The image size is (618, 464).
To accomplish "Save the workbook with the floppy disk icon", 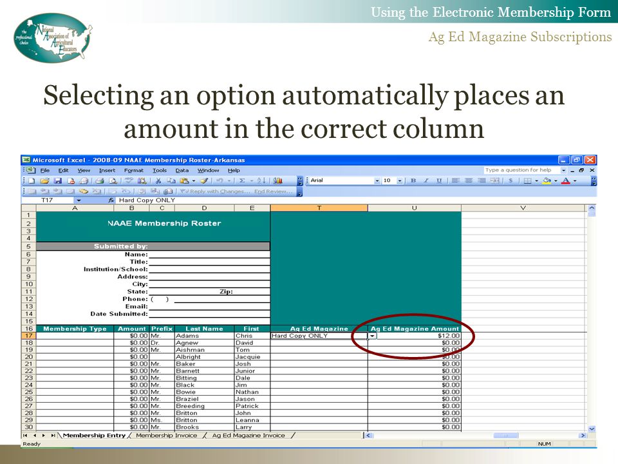I will 58,180.
